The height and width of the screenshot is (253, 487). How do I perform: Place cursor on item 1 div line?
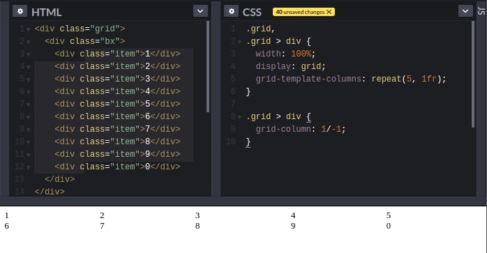[x=117, y=54]
